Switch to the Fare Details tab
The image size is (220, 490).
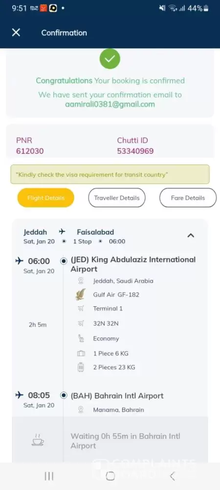(x=188, y=198)
